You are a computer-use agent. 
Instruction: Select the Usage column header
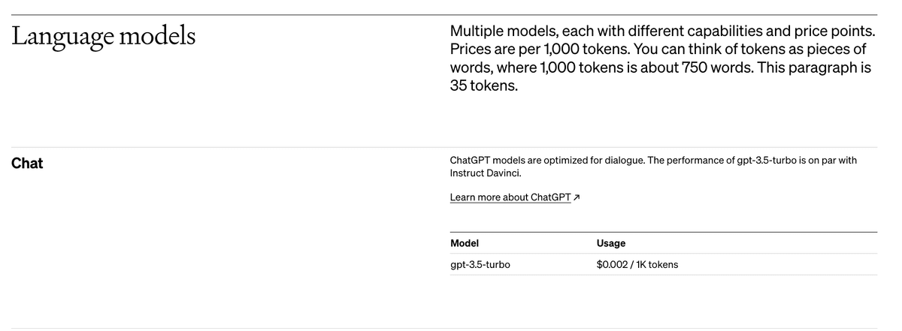pyautogui.click(x=611, y=243)
